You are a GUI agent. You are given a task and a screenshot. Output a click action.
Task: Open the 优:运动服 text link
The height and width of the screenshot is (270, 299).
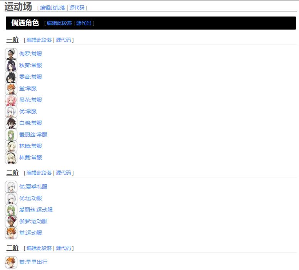pyautogui.click(x=30, y=198)
